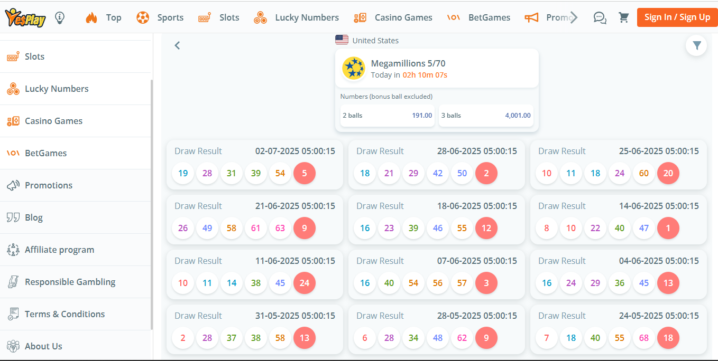Open Sports in top navigation
The height and width of the screenshot is (361, 718).
[x=160, y=18]
